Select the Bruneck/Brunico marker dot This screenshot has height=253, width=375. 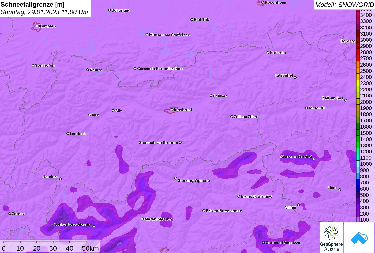click(x=239, y=196)
